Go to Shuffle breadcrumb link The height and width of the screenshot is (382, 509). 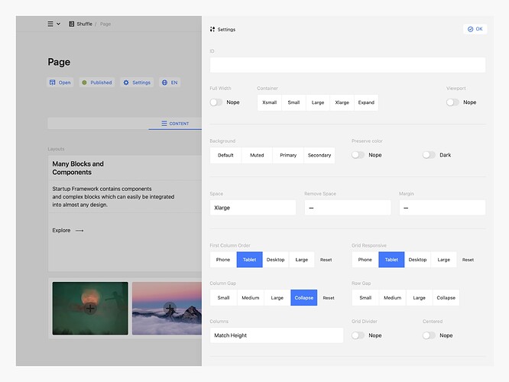pos(84,24)
